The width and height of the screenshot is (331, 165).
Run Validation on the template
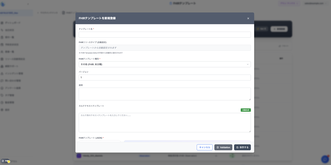click(223, 147)
